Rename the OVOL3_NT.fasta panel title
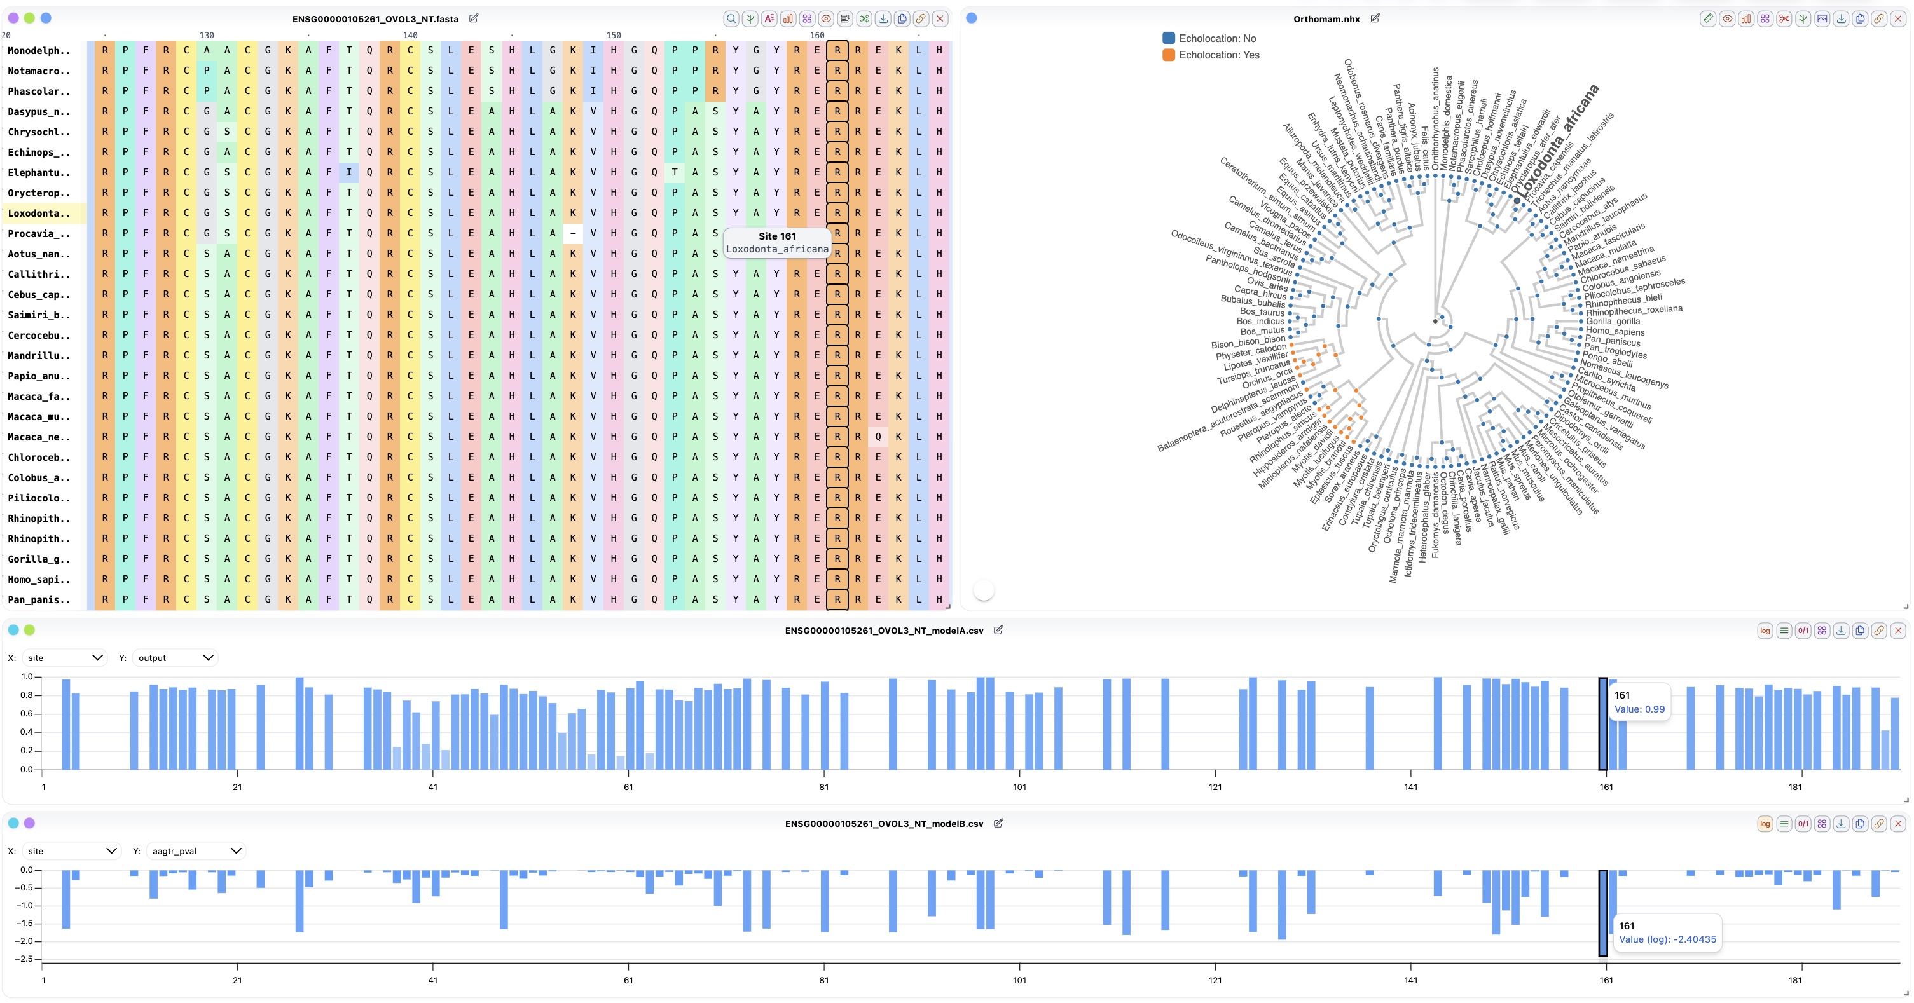The height and width of the screenshot is (1003, 1914). [x=474, y=18]
